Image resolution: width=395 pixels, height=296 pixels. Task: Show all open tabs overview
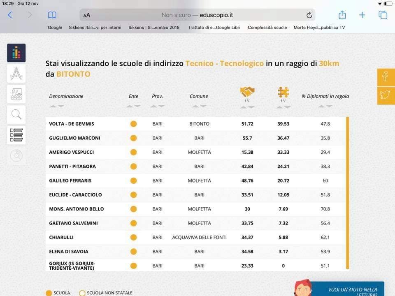point(383,15)
